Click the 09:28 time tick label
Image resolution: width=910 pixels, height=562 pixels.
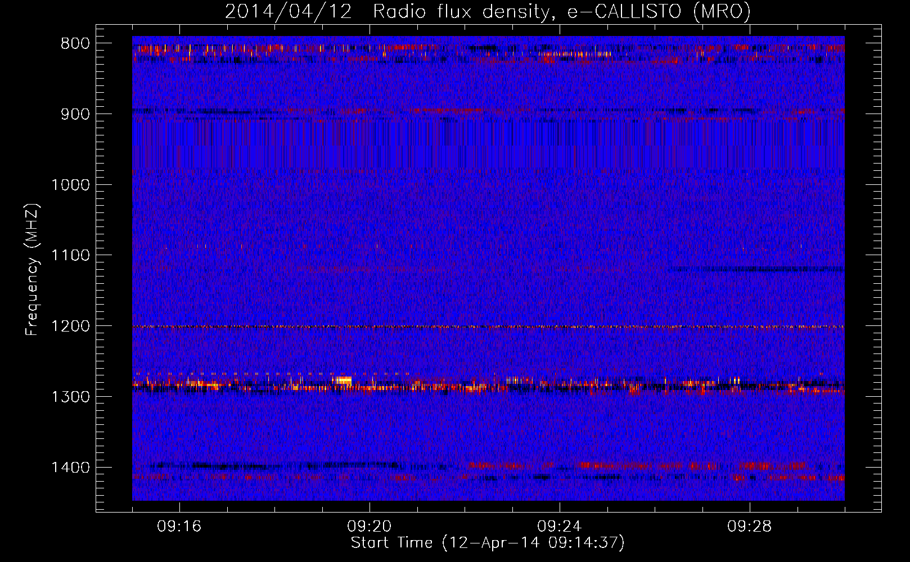pyautogui.click(x=750, y=527)
